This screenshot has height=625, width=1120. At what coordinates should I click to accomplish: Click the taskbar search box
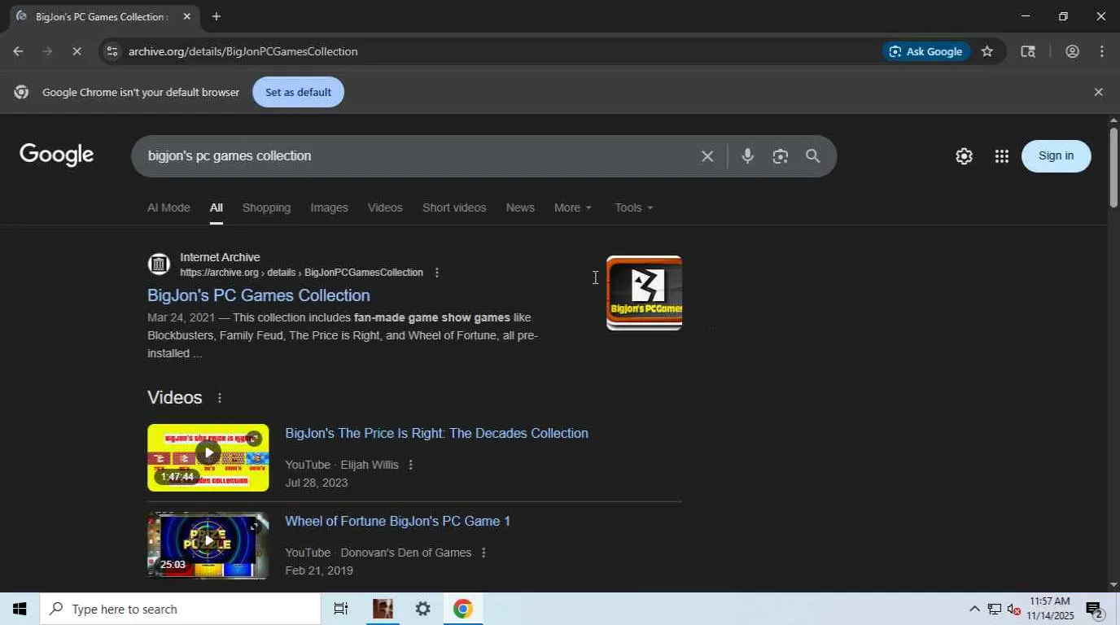[180, 609]
